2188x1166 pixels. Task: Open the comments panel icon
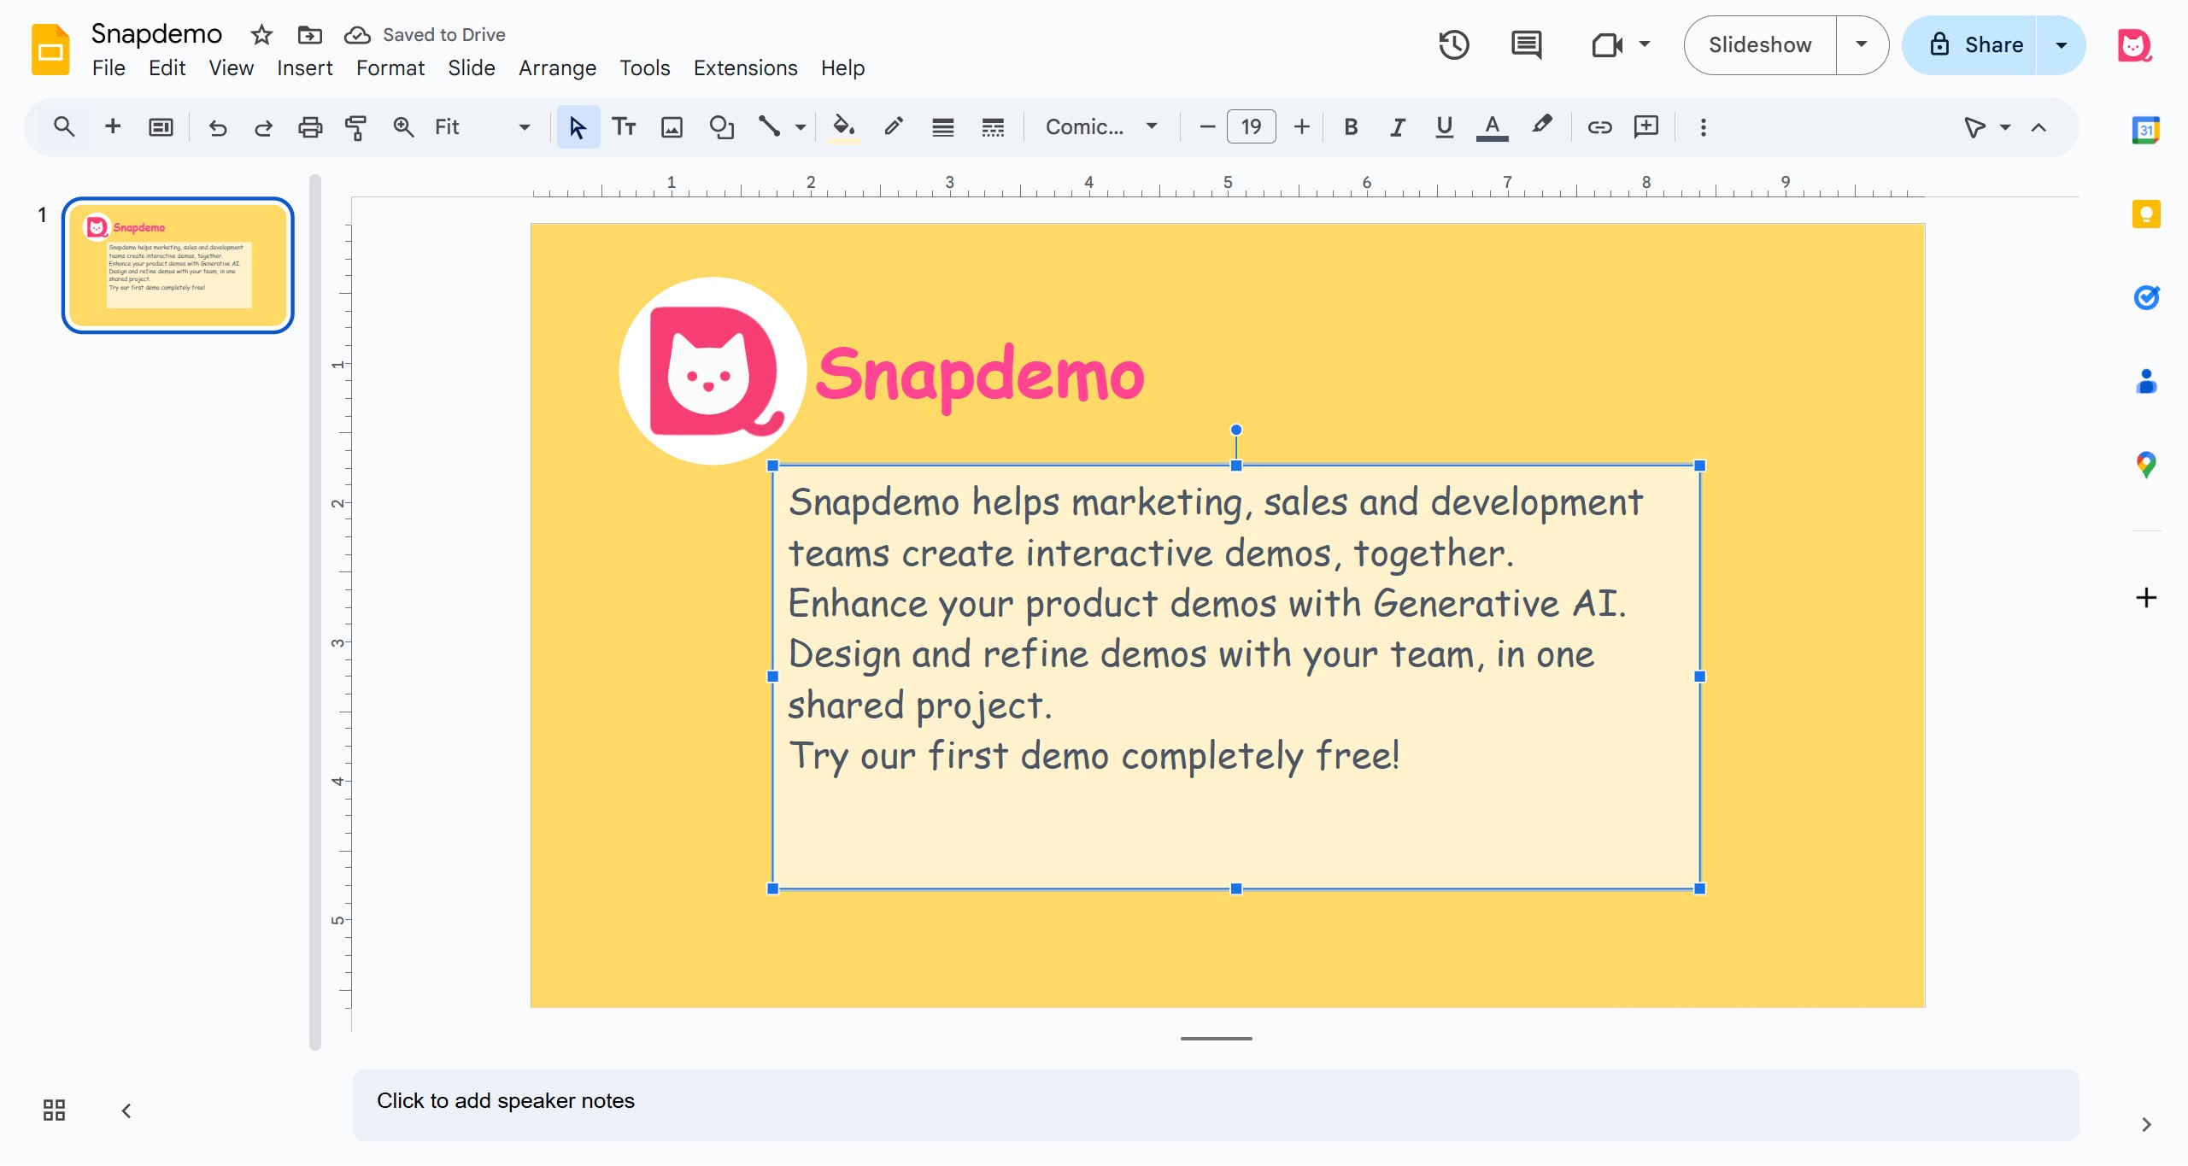coord(1526,44)
